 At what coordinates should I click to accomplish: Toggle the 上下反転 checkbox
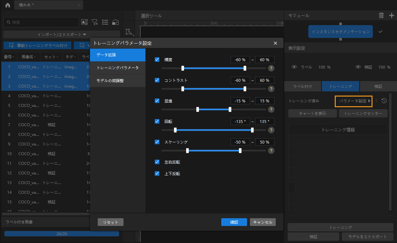tap(157, 173)
